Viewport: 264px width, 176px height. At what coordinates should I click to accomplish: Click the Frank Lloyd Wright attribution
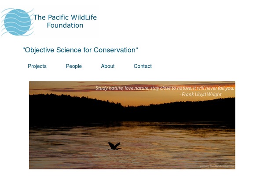tap(200, 95)
